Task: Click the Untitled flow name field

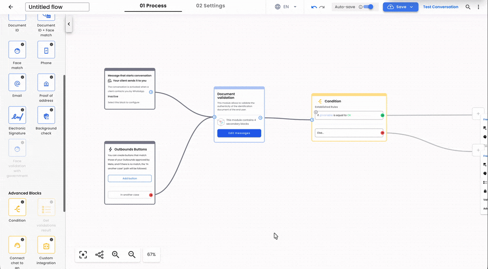Action: (57, 7)
